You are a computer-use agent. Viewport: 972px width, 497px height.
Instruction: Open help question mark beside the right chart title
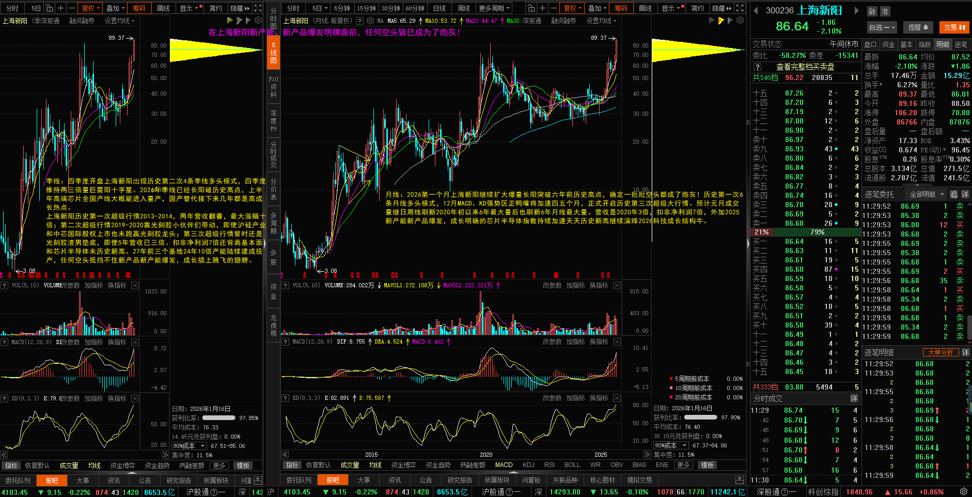(359, 21)
